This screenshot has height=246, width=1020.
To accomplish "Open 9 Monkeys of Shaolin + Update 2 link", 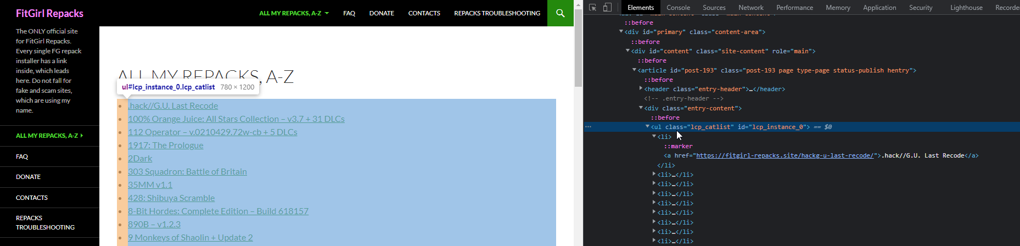I will point(190,238).
